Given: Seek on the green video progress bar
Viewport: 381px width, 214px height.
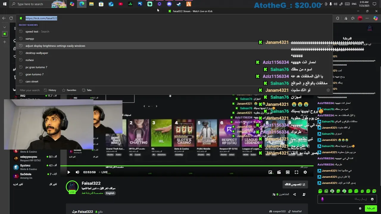Looking at the screenshot, I should (187, 166).
